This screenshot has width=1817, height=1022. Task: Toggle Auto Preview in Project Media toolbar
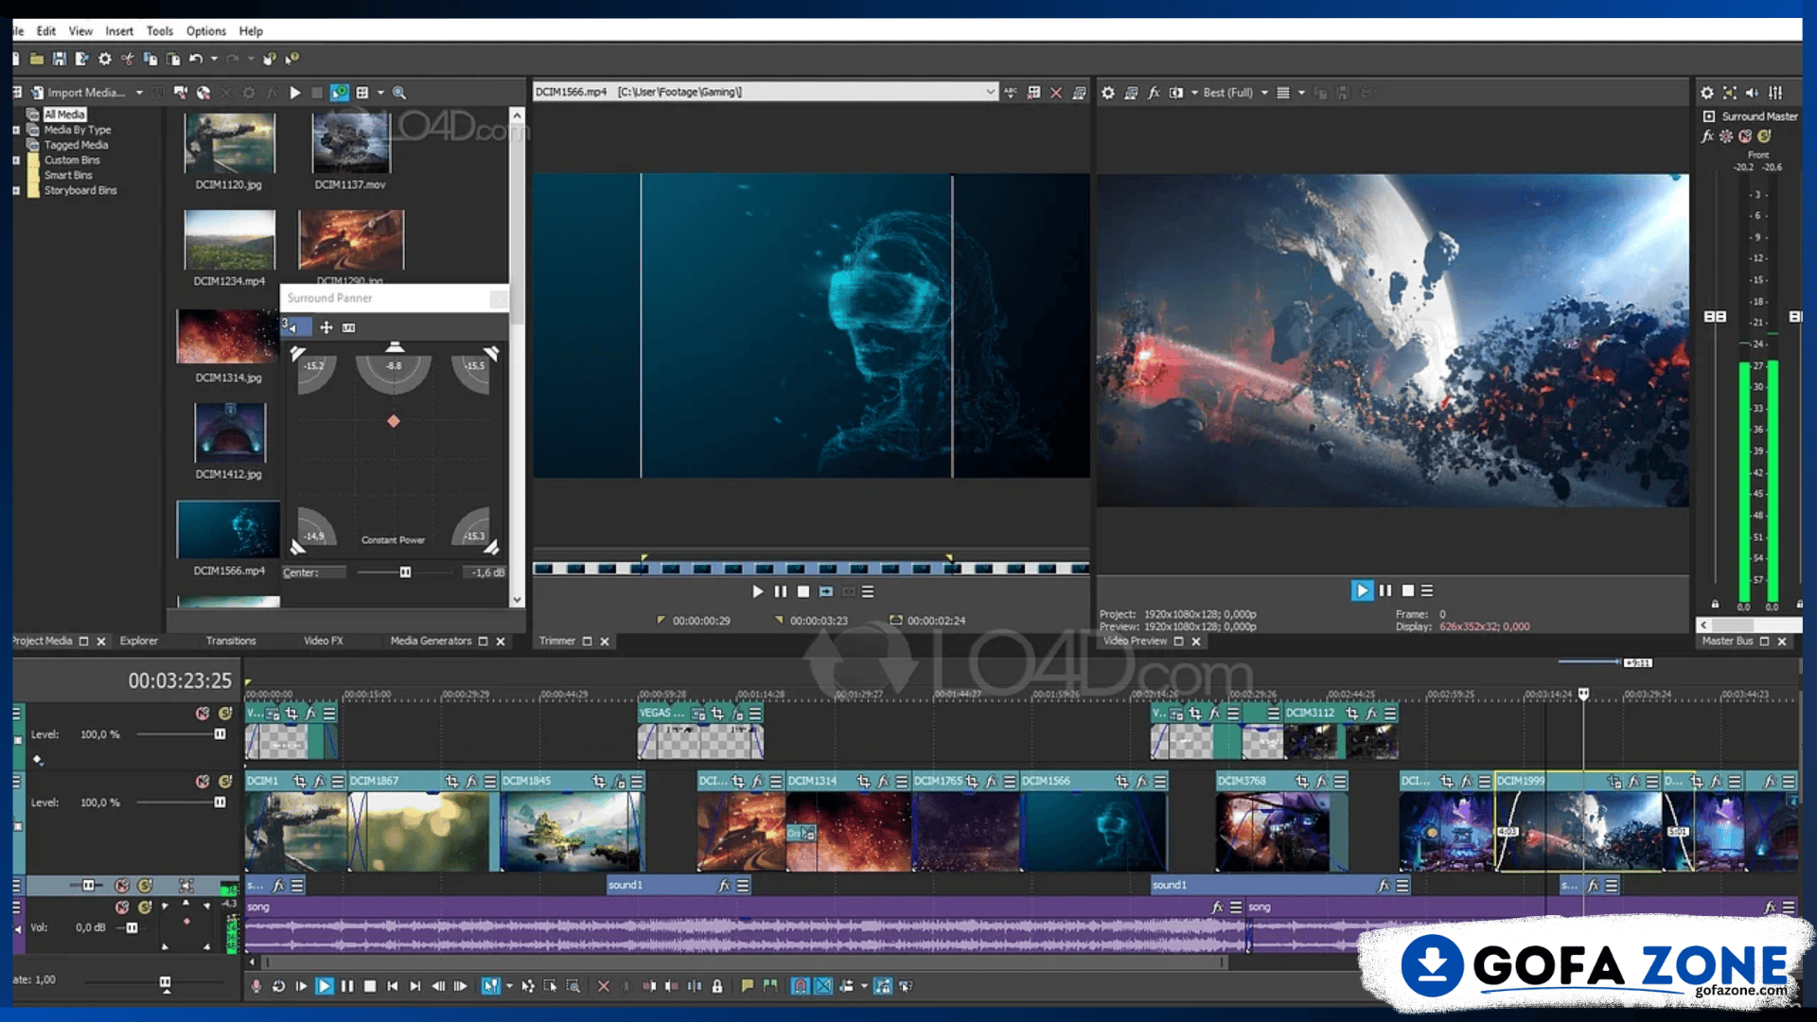tap(340, 93)
